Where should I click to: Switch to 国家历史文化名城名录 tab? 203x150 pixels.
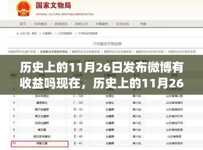[x=86, y=52]
